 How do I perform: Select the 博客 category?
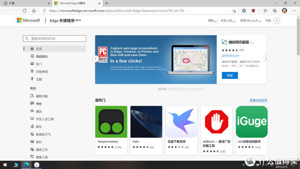(x=36, y=104)
